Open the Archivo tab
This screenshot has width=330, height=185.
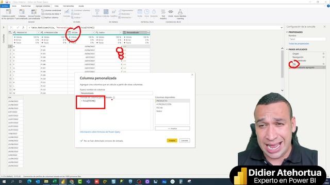tap(5, 6)
